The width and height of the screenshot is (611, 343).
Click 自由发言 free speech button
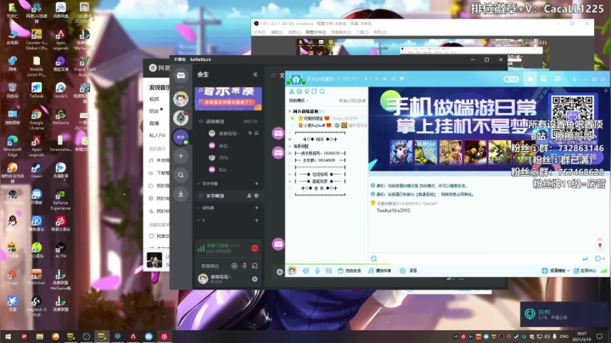pos(349,271)
